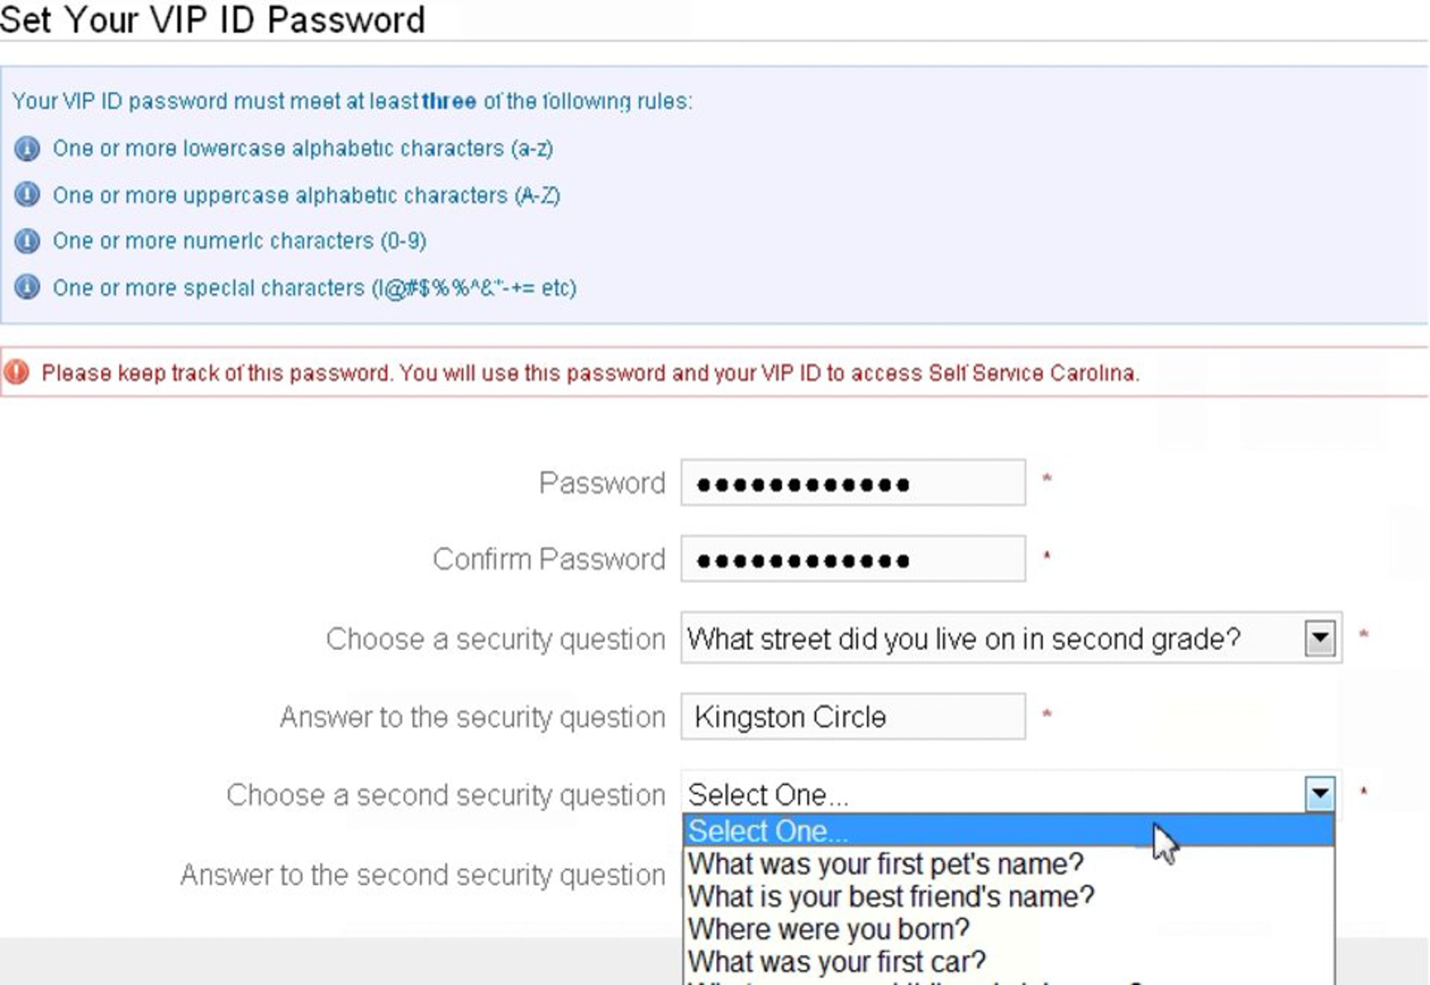1430x985 pixels.
Task: Click into the Password field
Action: coord(853,483)
